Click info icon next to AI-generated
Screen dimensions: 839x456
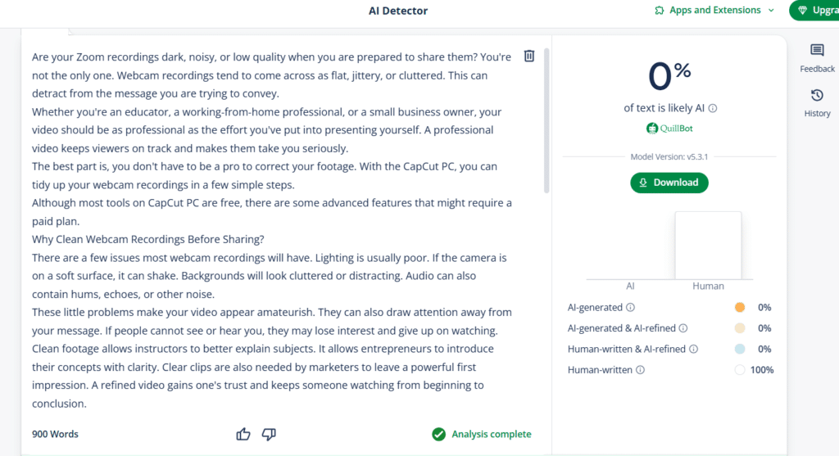click(x=630, y=307)
